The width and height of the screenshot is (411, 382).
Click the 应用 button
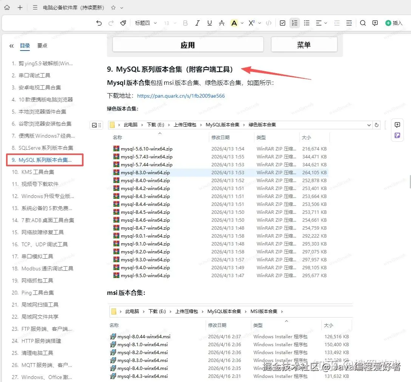188,45
